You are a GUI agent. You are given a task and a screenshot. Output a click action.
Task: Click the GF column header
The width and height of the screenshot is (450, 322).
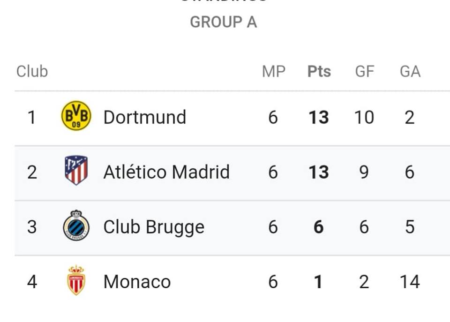pos(365,71)
